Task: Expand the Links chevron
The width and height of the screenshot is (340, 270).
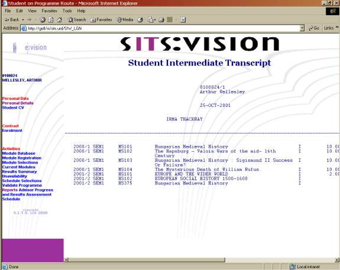Action: tap(336, 27)
